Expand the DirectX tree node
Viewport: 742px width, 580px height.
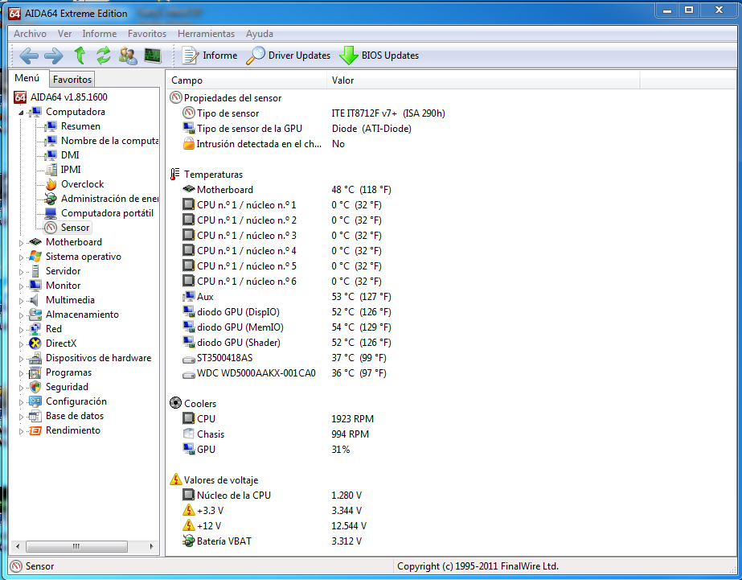click(x=21, y=344)
